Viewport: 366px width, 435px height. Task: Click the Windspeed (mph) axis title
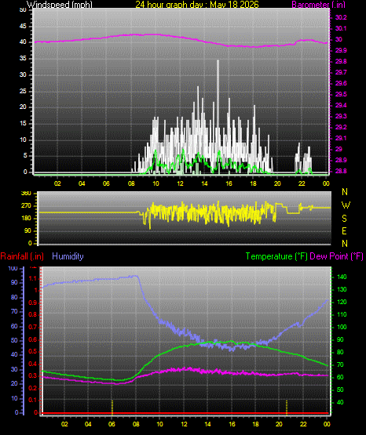click(60, 4)
